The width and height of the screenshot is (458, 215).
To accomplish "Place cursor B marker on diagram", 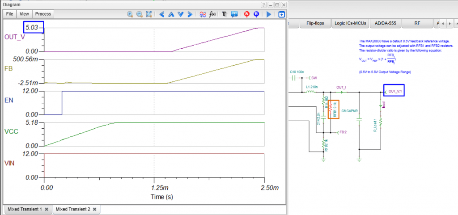I will click(256, 14).
